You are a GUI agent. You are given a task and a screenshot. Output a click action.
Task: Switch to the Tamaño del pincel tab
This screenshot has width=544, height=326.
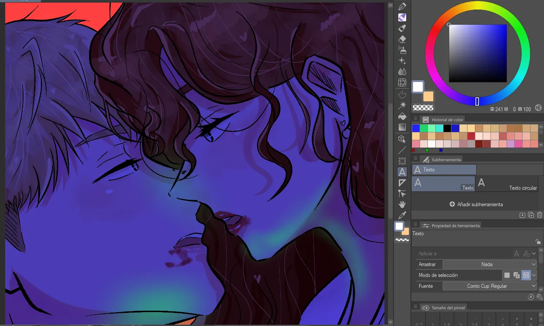point(444,308)
